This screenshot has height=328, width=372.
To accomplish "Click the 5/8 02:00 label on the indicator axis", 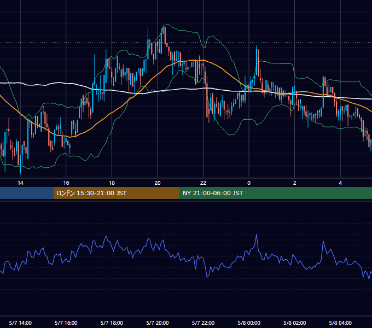I will point(295,323).
